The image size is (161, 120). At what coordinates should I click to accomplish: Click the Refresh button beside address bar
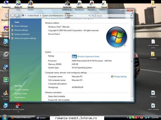tap(93, 16)
